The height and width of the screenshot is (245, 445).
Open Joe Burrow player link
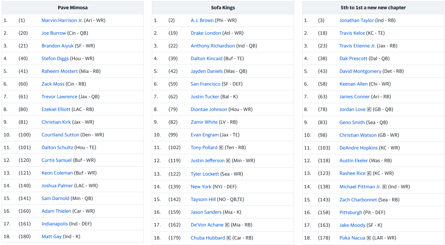pos(54,33)
